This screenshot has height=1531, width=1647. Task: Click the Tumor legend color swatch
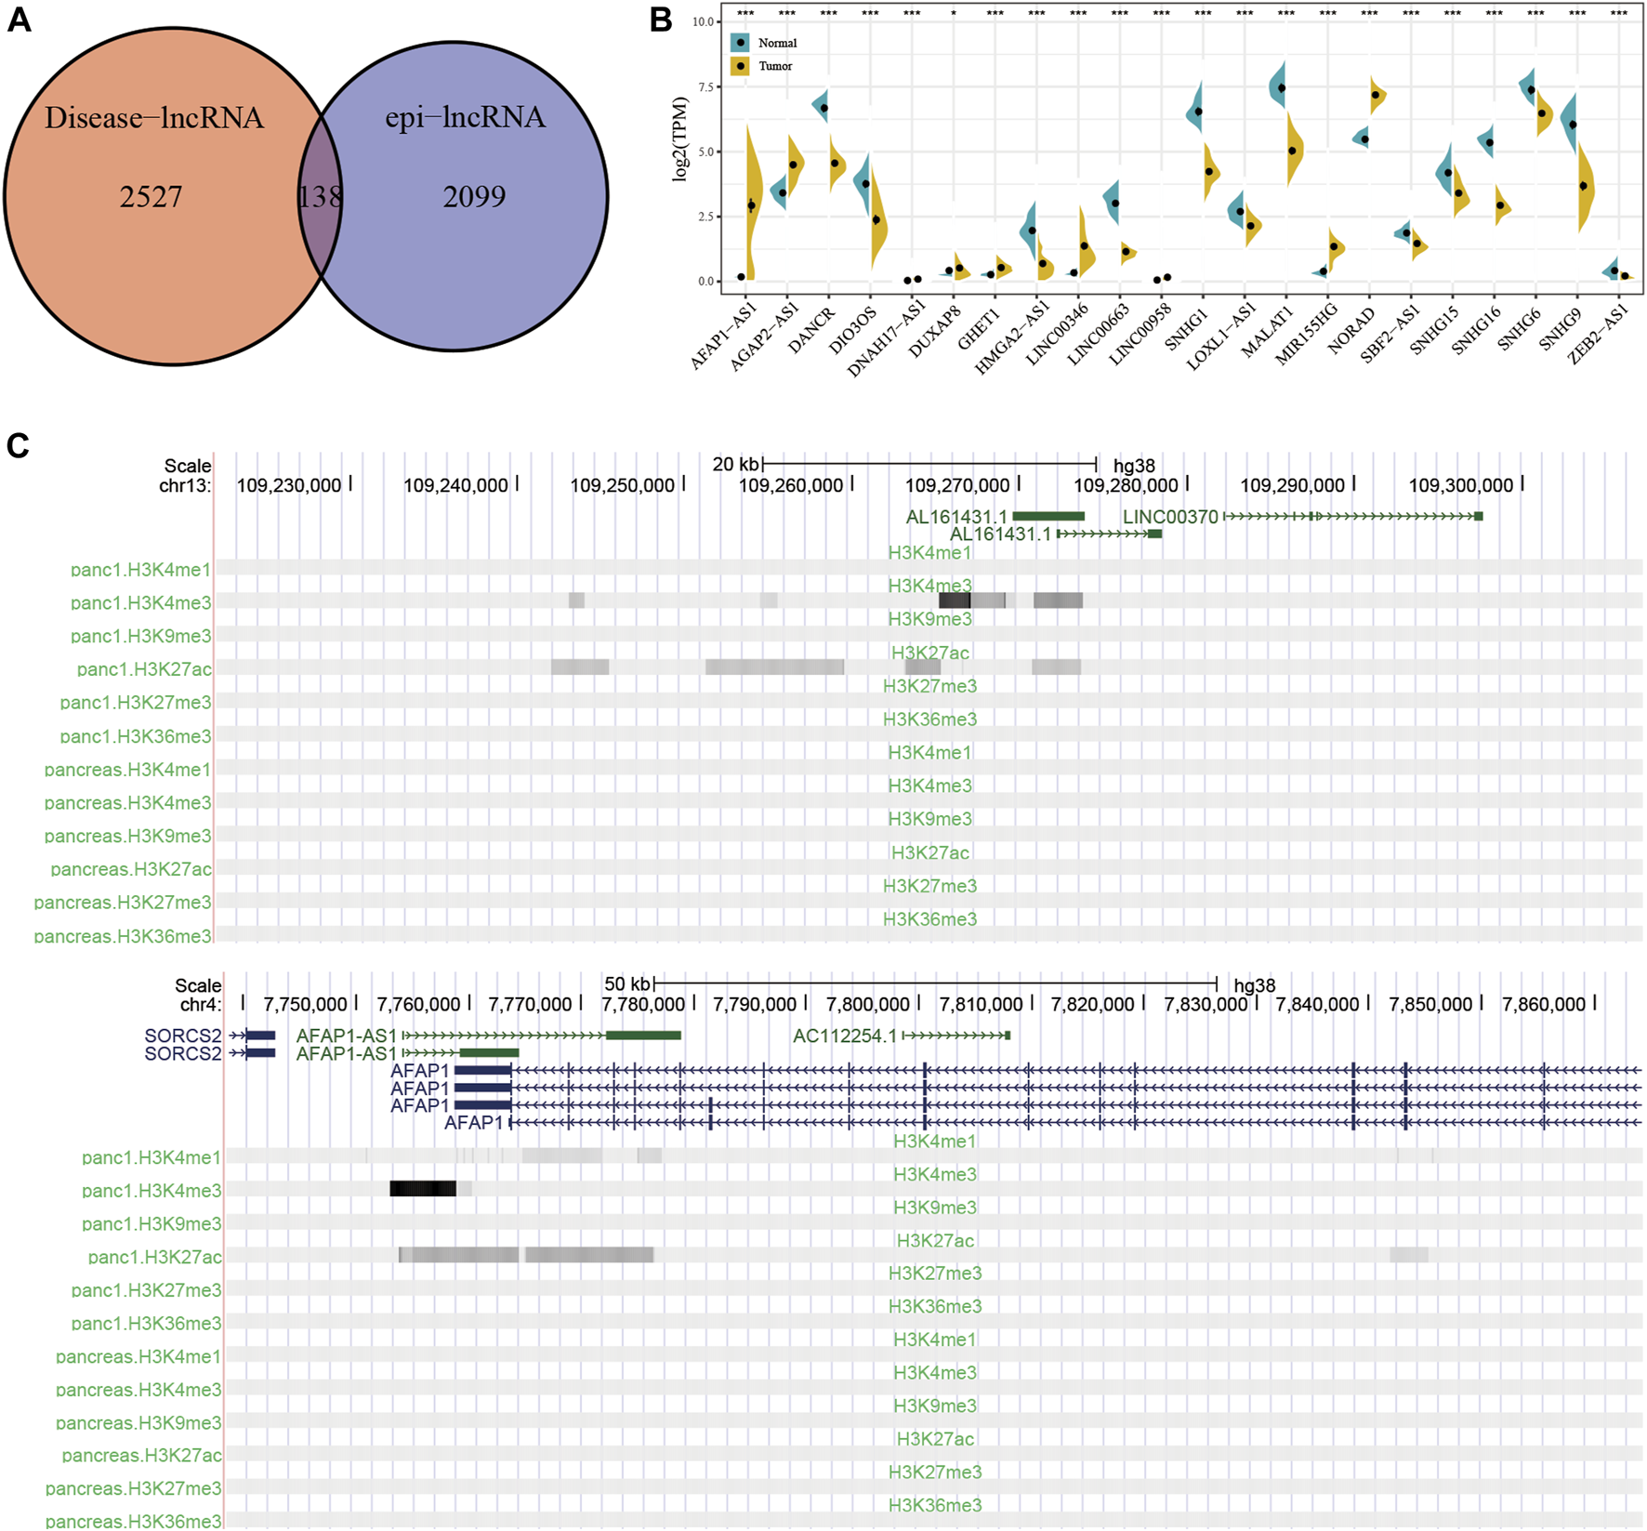(741, 66)
